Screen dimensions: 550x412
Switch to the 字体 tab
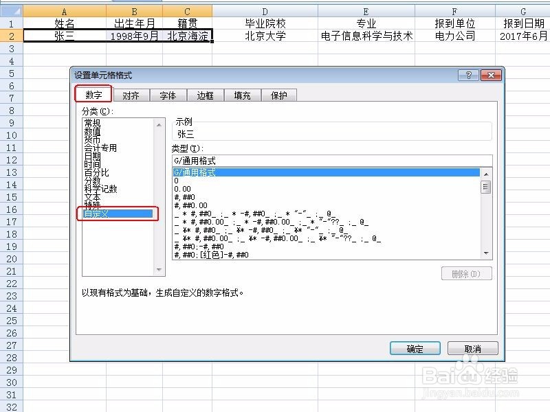tap(168, 95)
